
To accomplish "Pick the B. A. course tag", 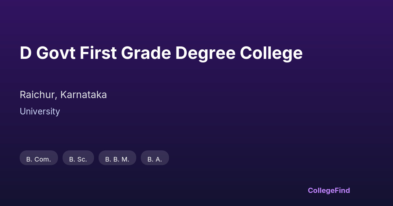I will [x=155, y=158].
